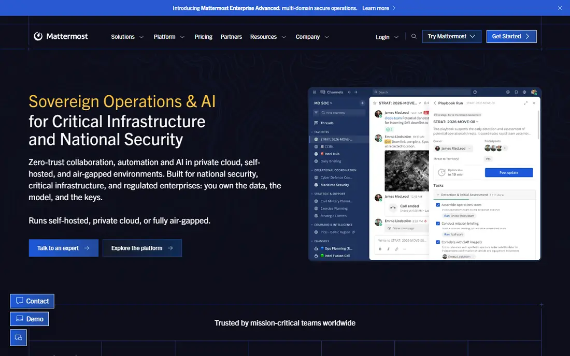The image size is (570, 356).
Task: Click the channel filter icon
Action: (316, 112)
